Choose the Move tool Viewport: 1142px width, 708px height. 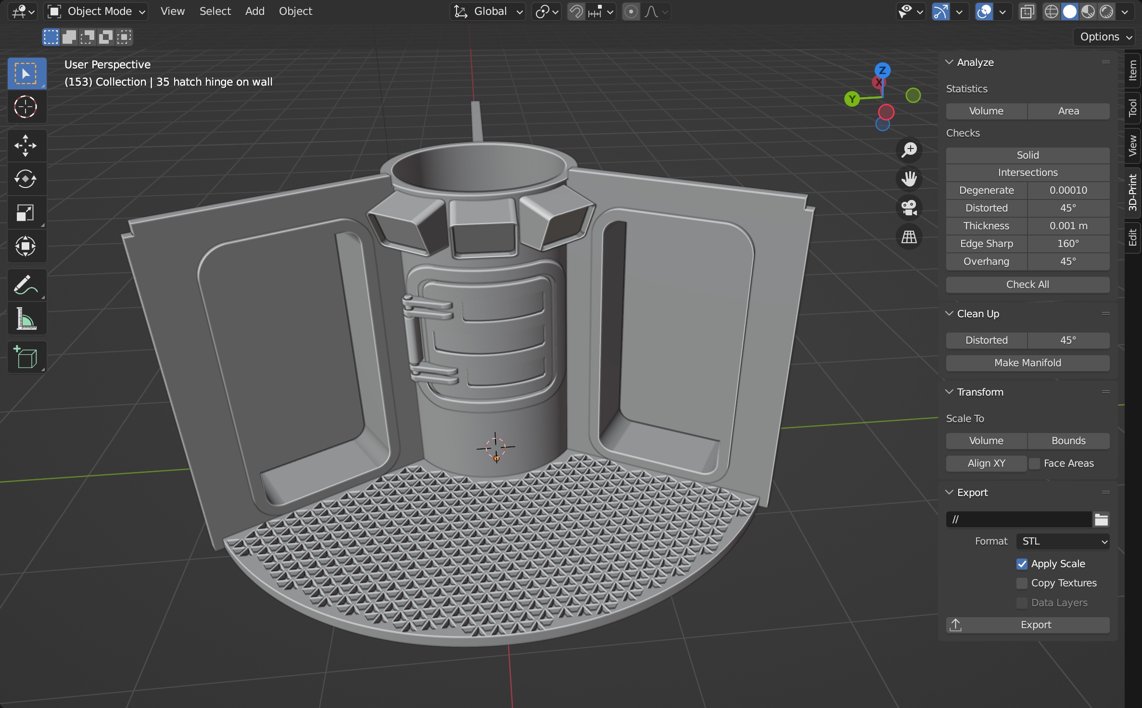26,146
